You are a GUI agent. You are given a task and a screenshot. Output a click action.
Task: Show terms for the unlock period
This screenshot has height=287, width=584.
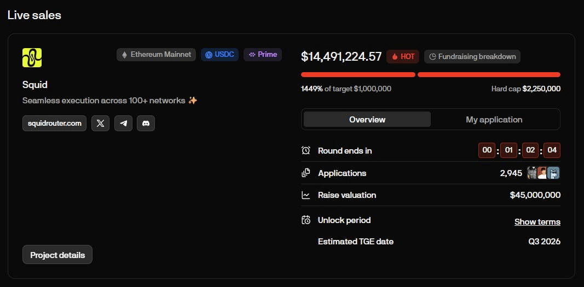point(537,222)
